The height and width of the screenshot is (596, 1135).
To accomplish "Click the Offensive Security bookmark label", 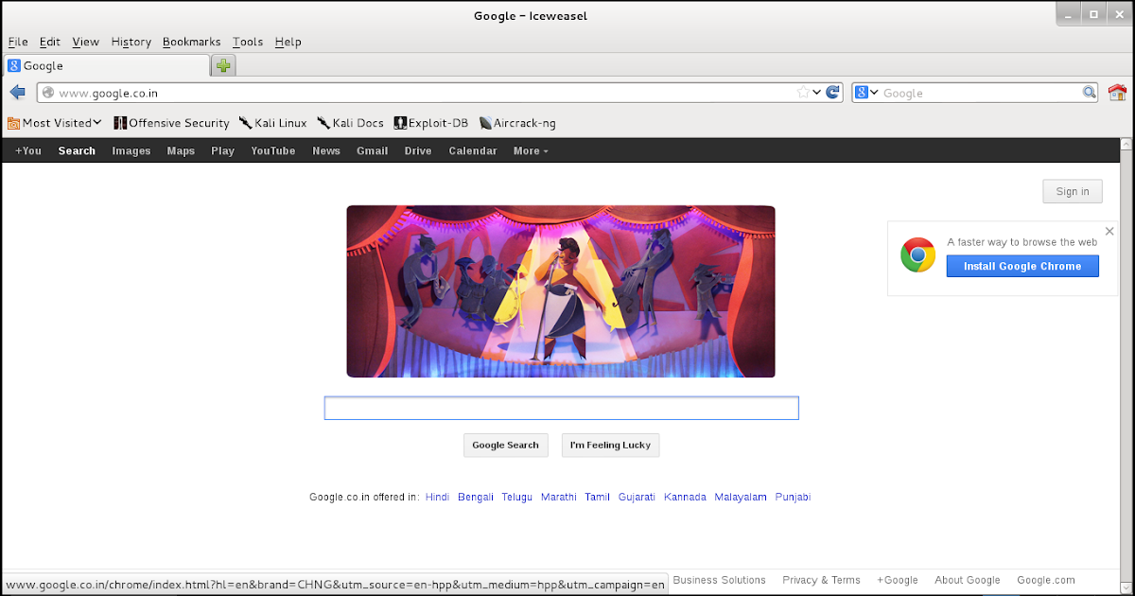I will [179, 123].
